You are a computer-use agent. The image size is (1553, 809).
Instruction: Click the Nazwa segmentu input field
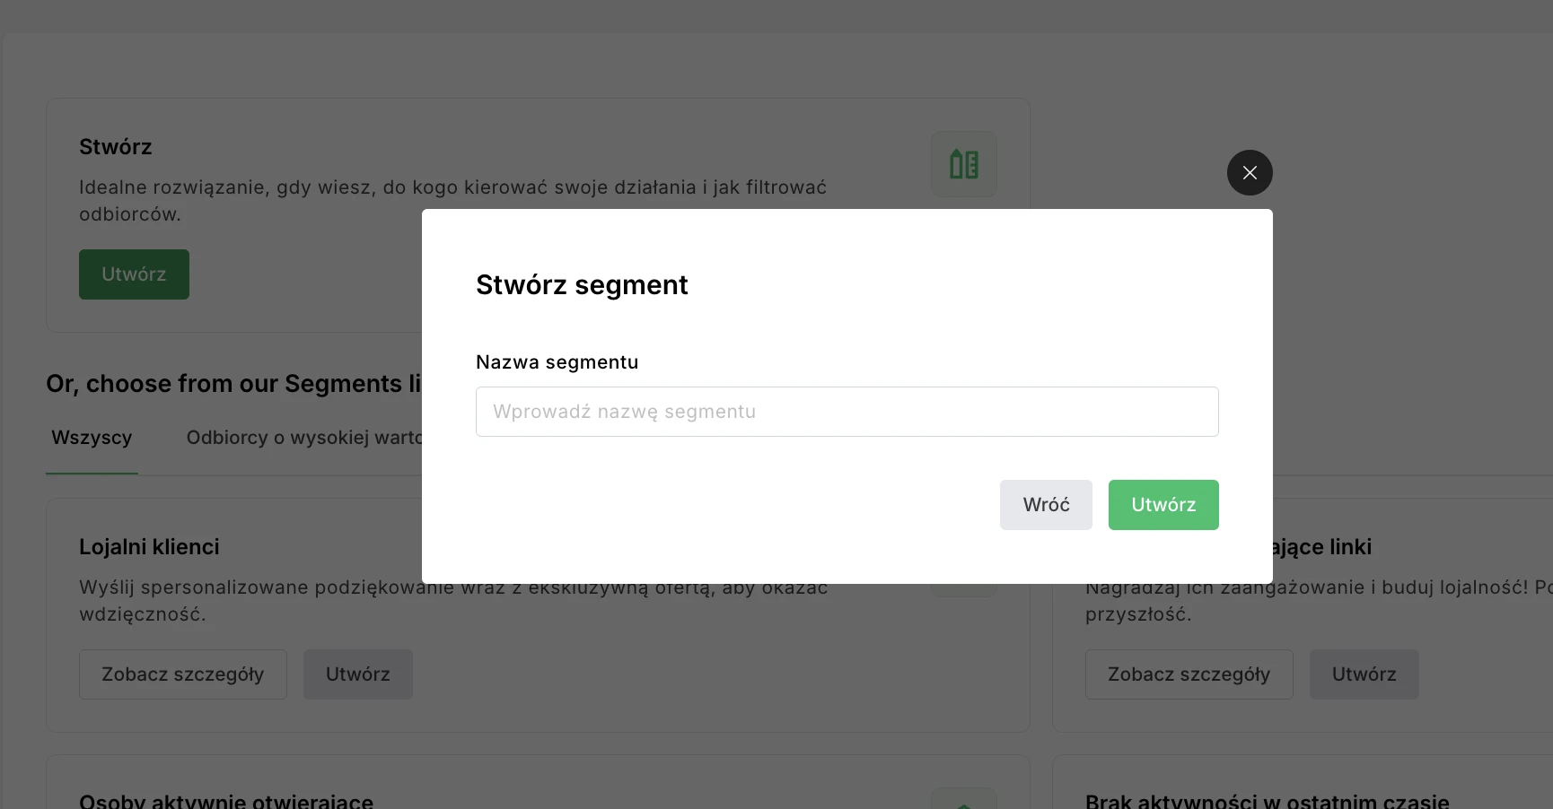coord(846,412)
